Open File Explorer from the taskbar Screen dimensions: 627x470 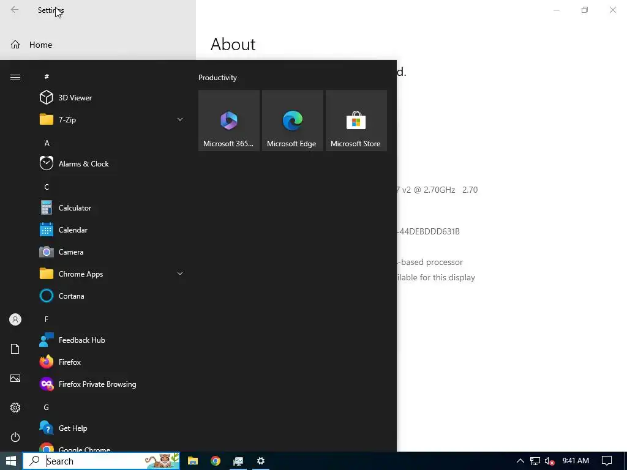tap(193, 461)
